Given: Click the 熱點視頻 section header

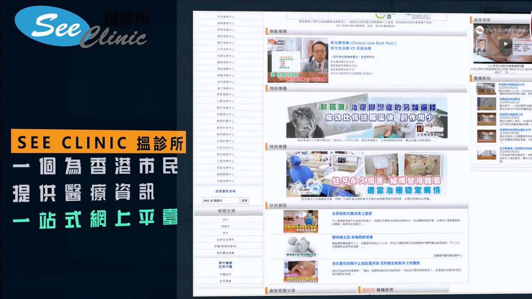Looking at the screenshot, I should click(366, 31).
